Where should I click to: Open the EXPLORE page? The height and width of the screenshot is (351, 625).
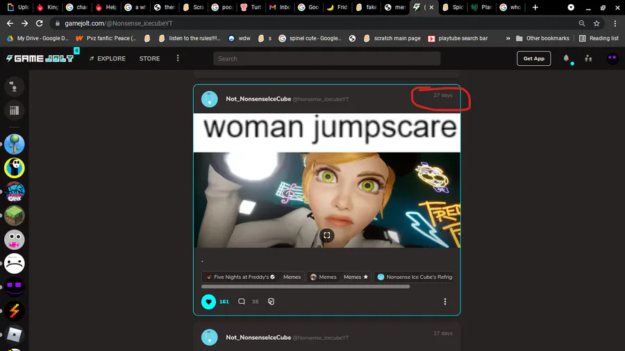tap(107, 58)
